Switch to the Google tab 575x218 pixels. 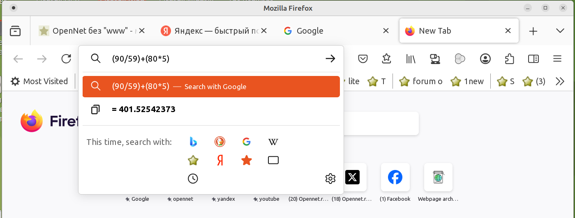click(x=329, y=31)
